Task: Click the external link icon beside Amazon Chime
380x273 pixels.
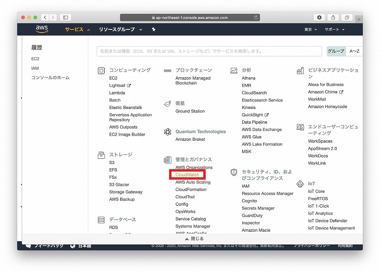Action: point(341,92)
